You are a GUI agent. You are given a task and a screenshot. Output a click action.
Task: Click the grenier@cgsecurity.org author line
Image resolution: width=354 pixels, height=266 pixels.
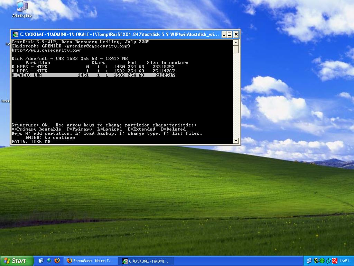click(71, 46)
